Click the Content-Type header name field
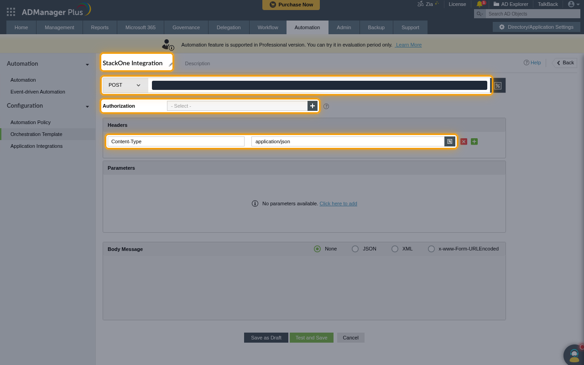 [x=176, y=141]
